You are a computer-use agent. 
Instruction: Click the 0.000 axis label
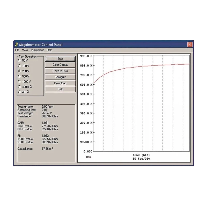[x=88, y=152]
